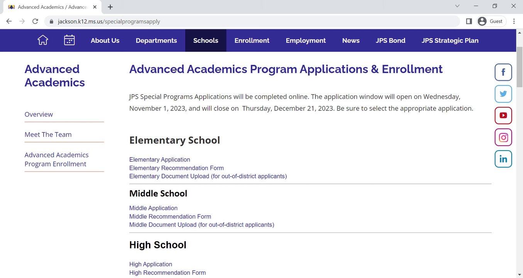Open the Middle Recommendation Form link
Screen dimensions: 523x278
click(170, 217)
